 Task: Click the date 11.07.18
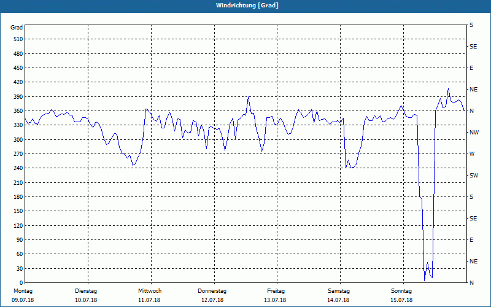(x=149, y=300)
